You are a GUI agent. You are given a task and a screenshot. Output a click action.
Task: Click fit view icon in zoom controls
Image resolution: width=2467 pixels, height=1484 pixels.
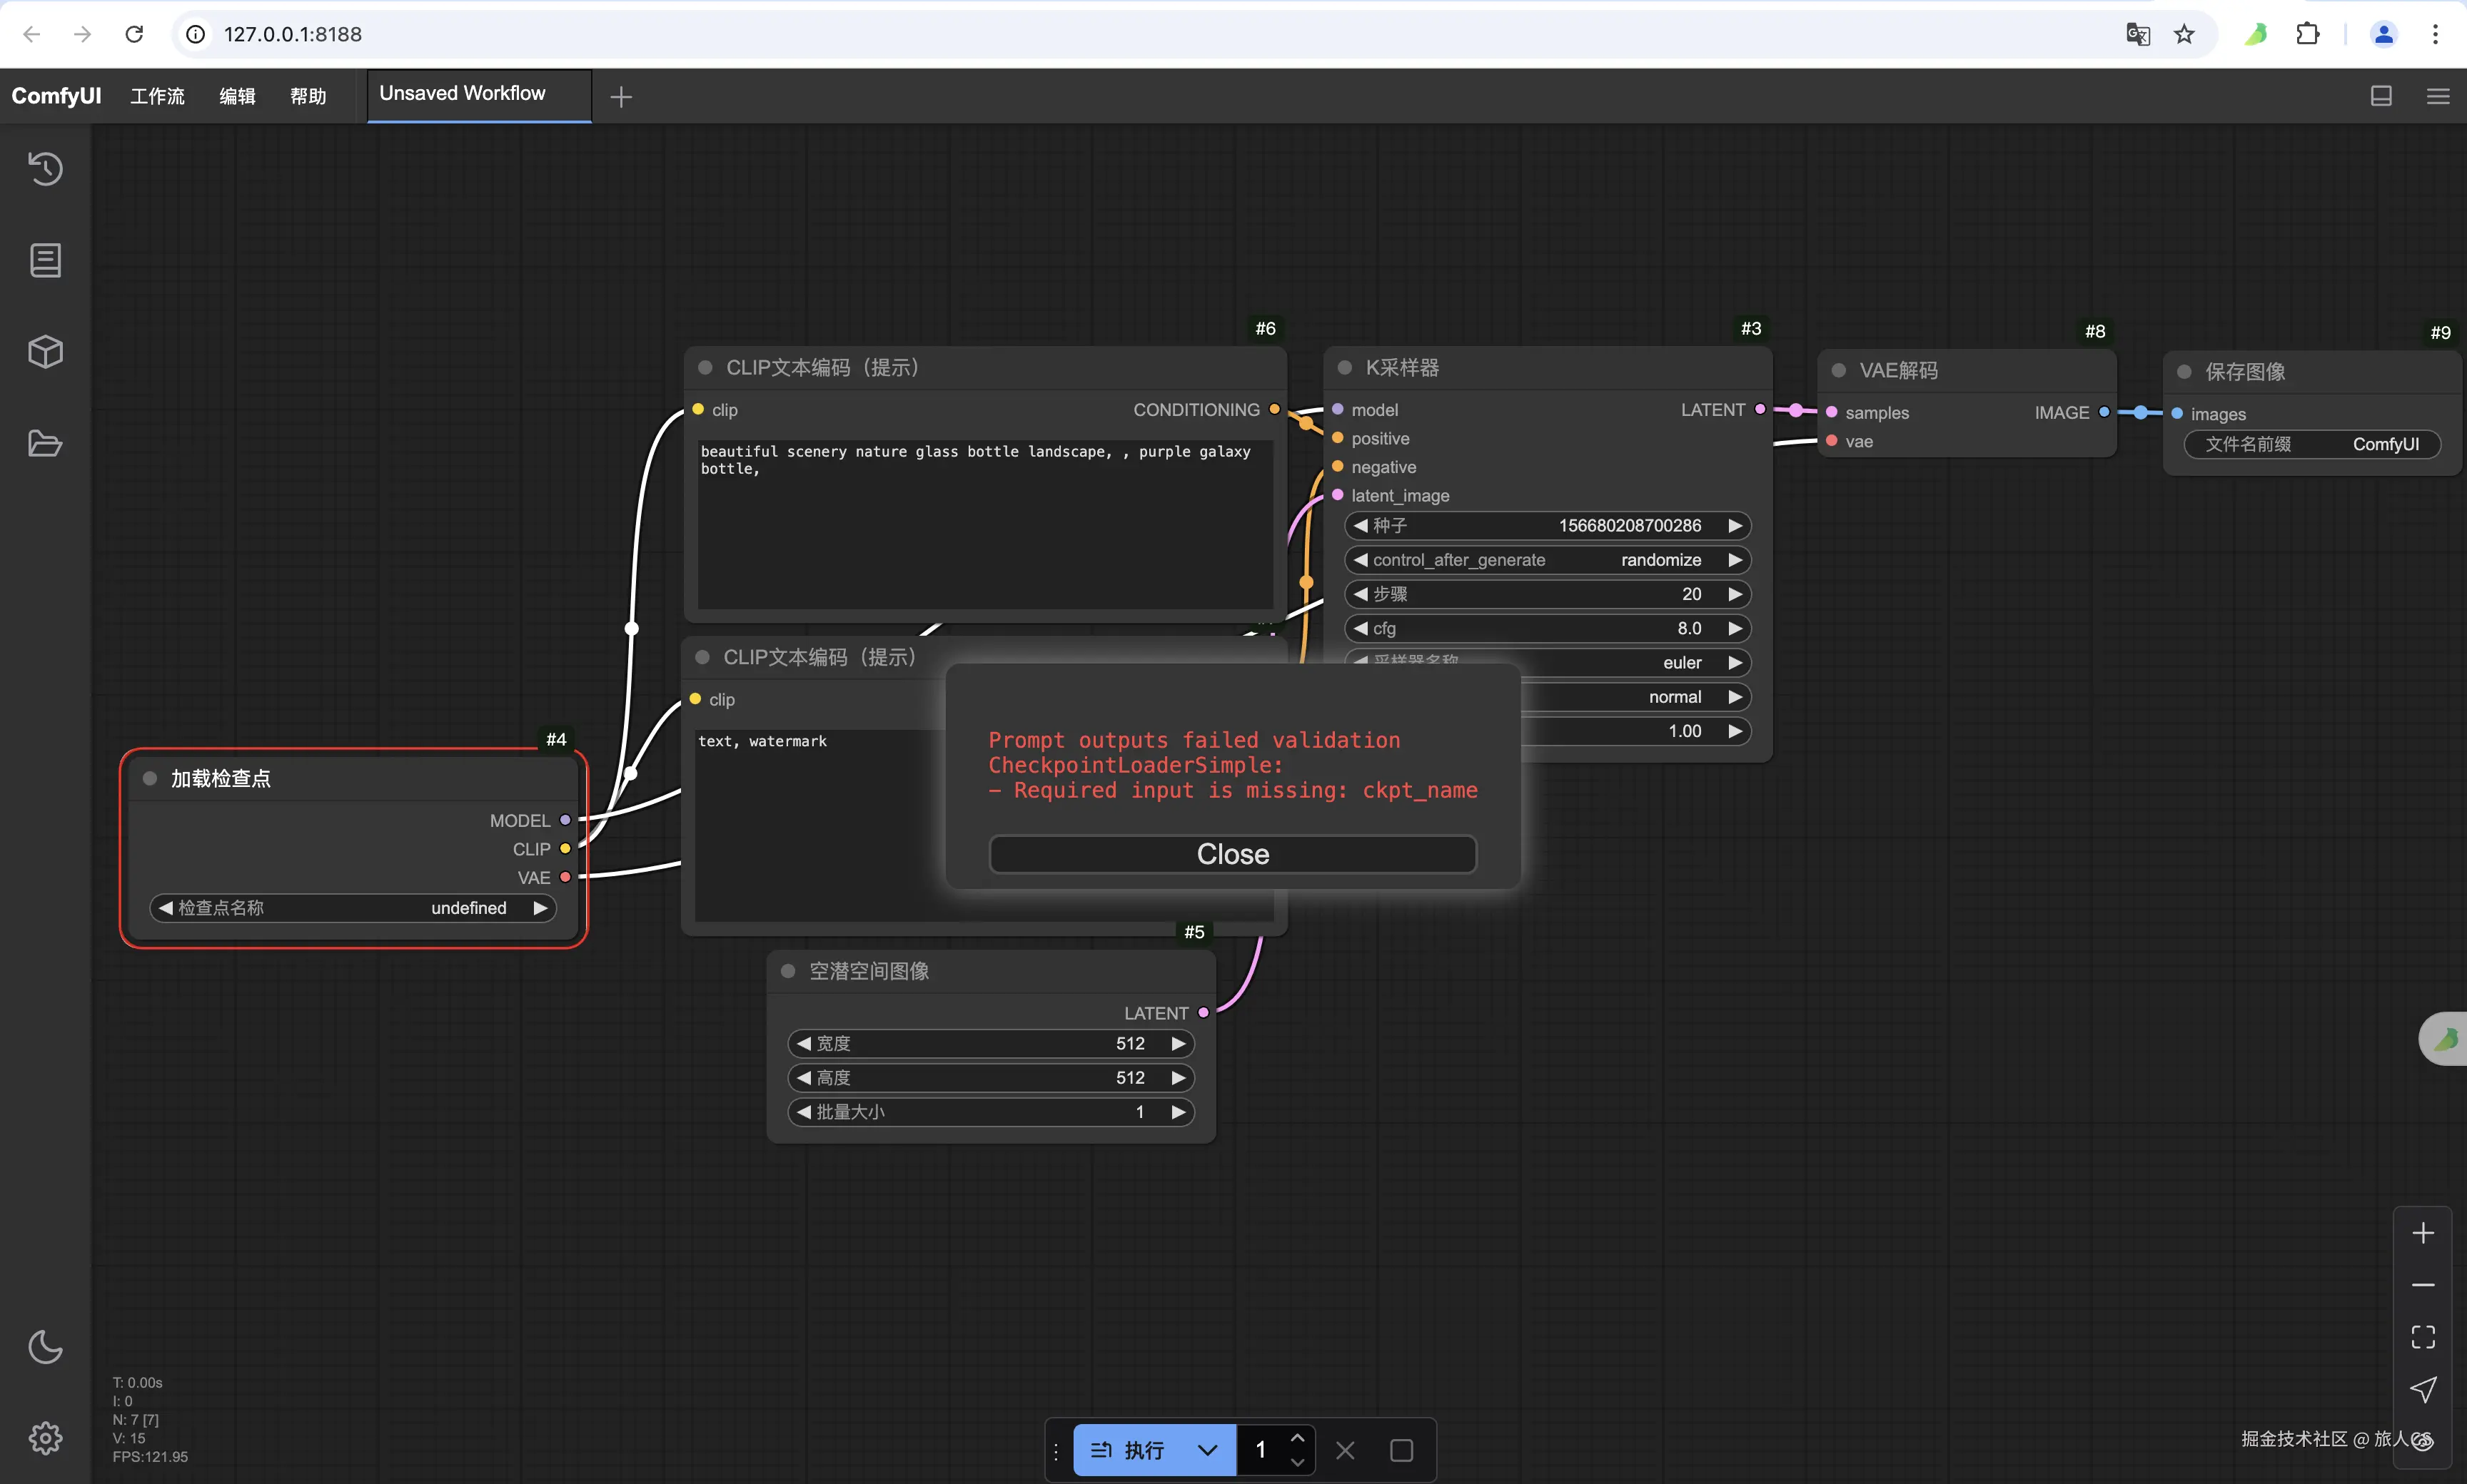[x=2422, y=1337]
